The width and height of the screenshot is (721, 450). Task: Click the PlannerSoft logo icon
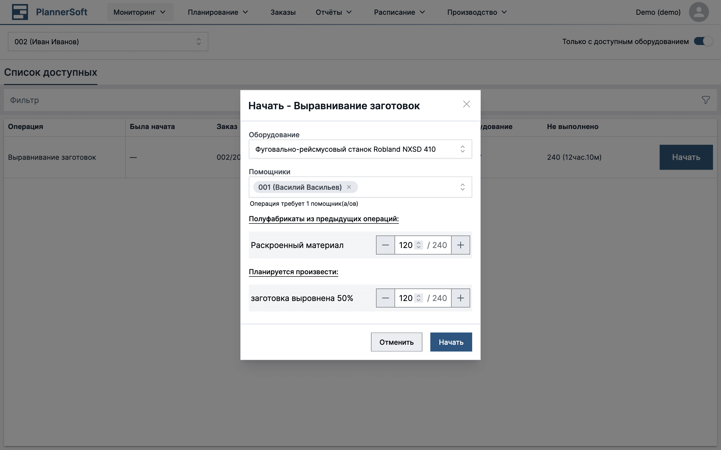20,12
